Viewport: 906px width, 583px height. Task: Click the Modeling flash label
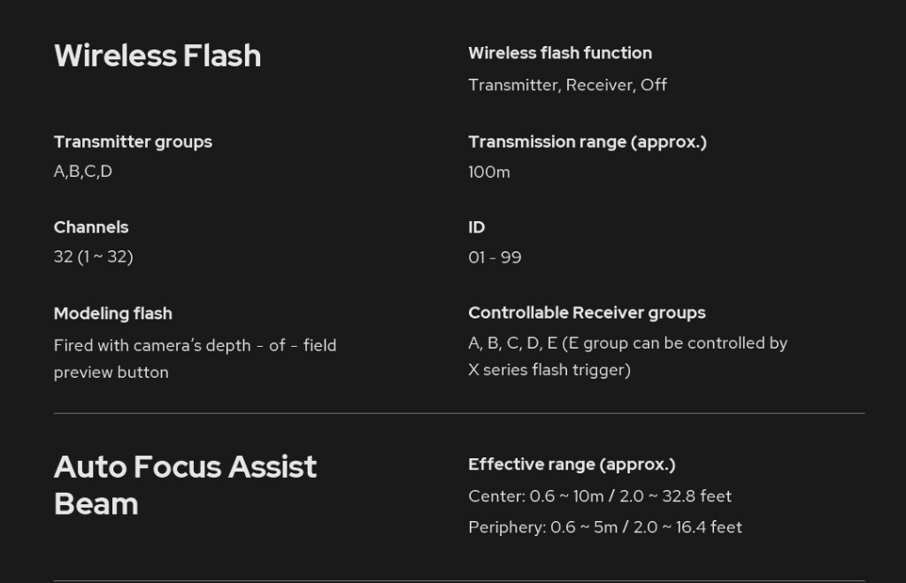click(x=113, y=313)
